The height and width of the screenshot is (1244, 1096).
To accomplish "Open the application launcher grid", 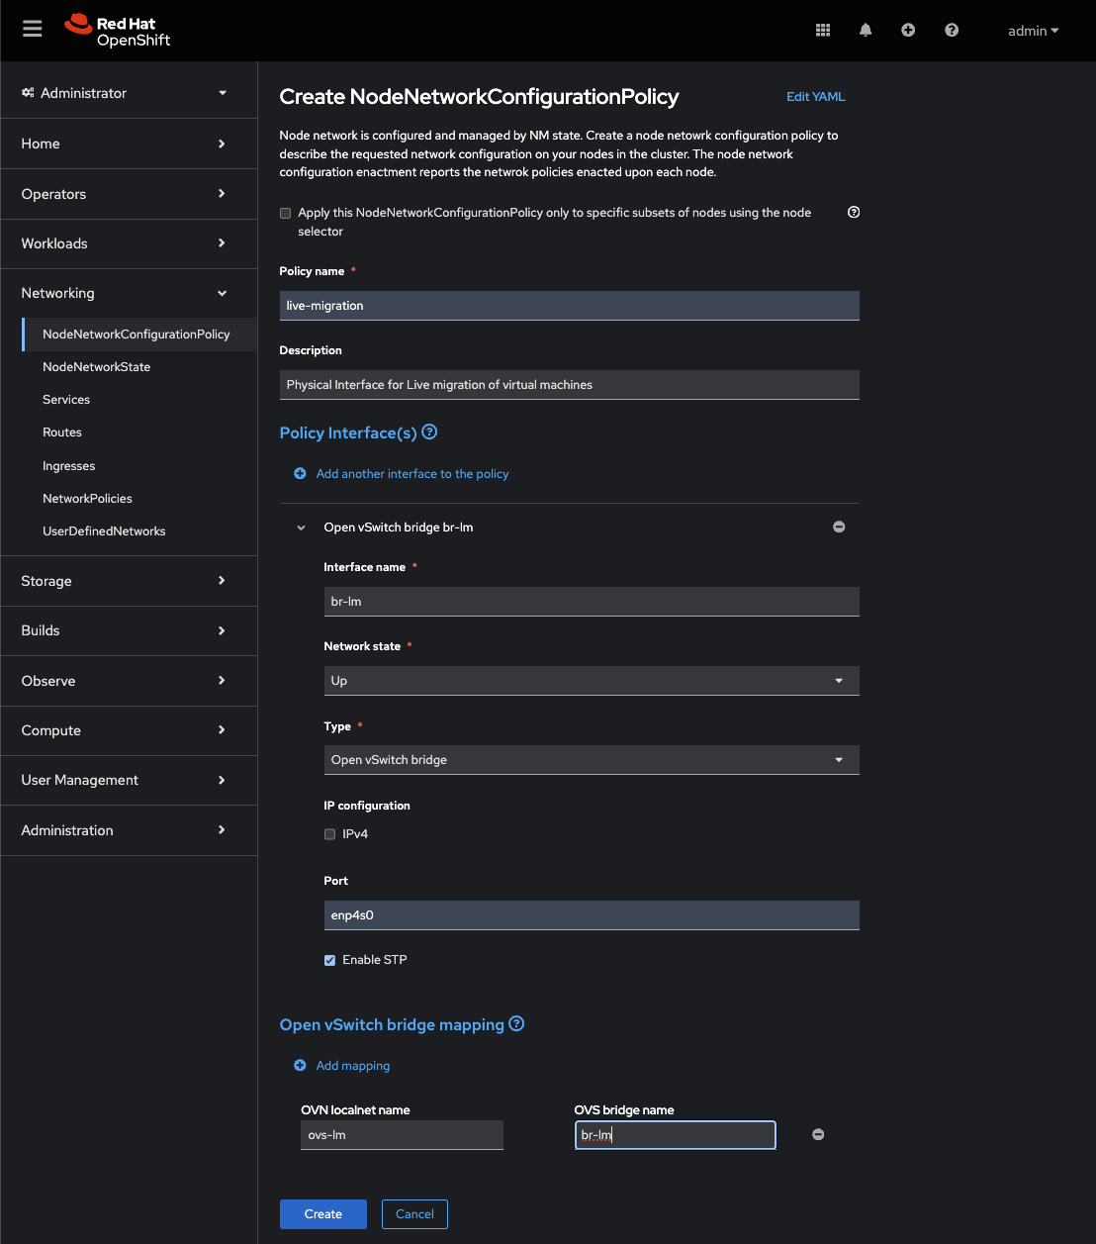I will click(822, 31).
